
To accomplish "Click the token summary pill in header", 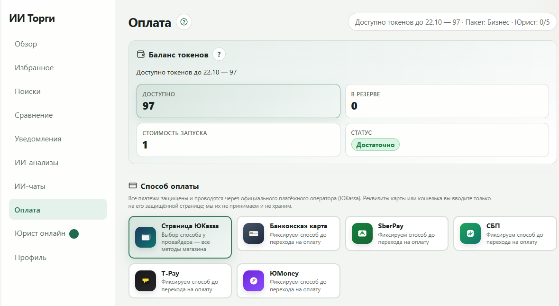I will [x=452, y=22].
